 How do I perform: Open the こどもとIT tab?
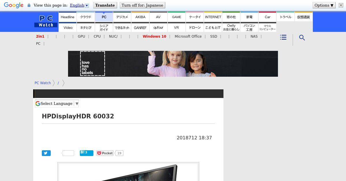click(x=213, y=27)
